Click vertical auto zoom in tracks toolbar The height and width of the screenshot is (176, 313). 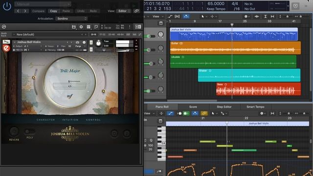265,17
